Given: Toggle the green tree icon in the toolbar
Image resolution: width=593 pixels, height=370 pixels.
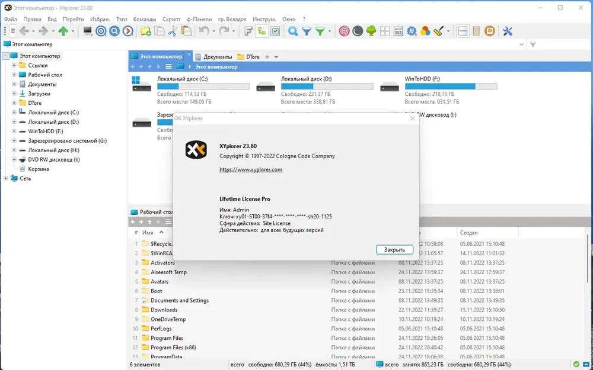Looking at the screenshot, I should coord(371,31).
